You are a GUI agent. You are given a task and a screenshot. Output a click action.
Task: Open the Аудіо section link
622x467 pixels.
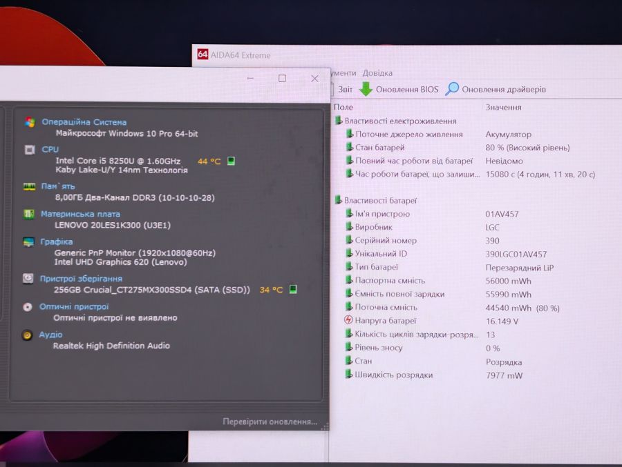coord(50,335)
